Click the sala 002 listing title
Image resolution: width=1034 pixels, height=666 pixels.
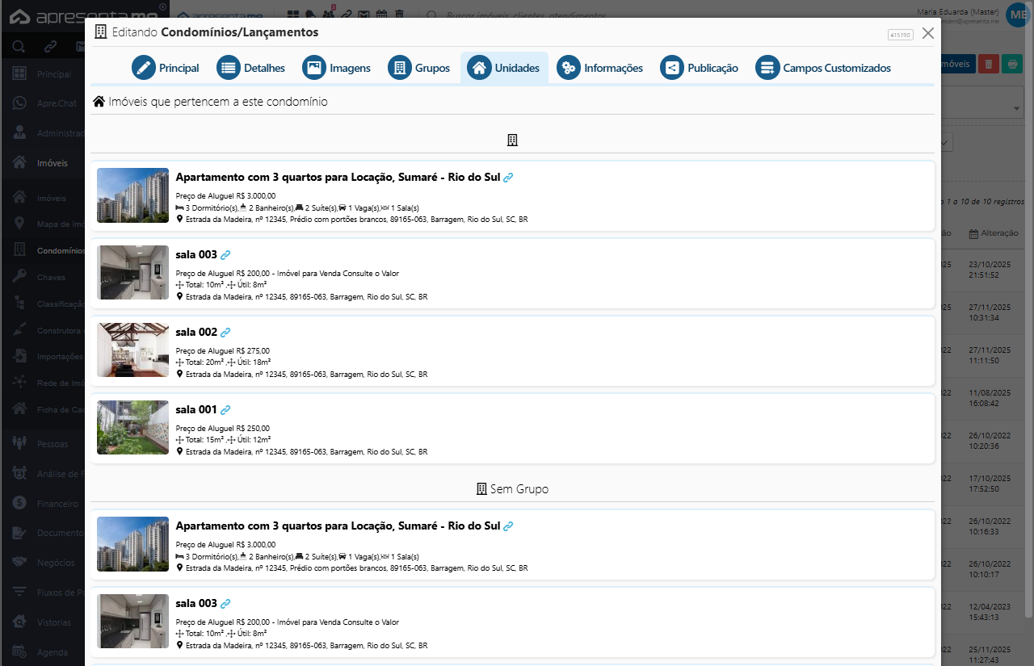point(196,332)
